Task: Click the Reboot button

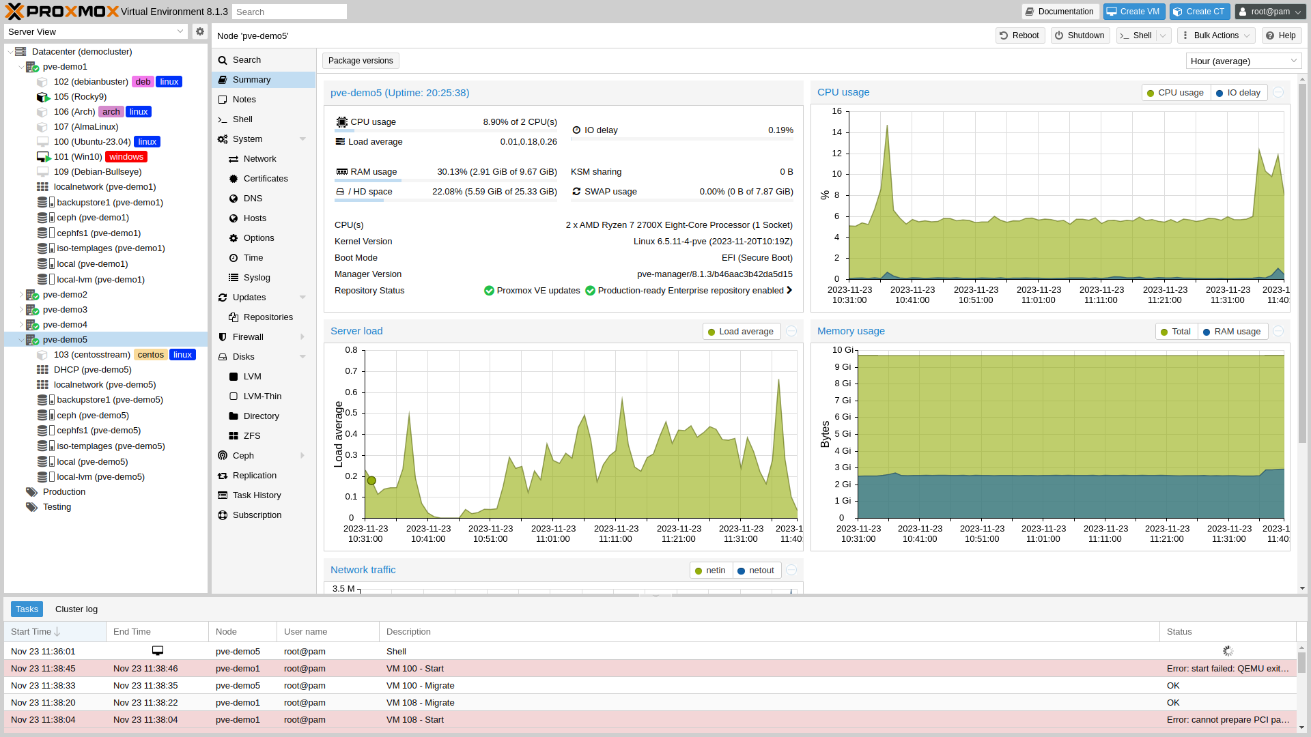Action: point(1018,35)
